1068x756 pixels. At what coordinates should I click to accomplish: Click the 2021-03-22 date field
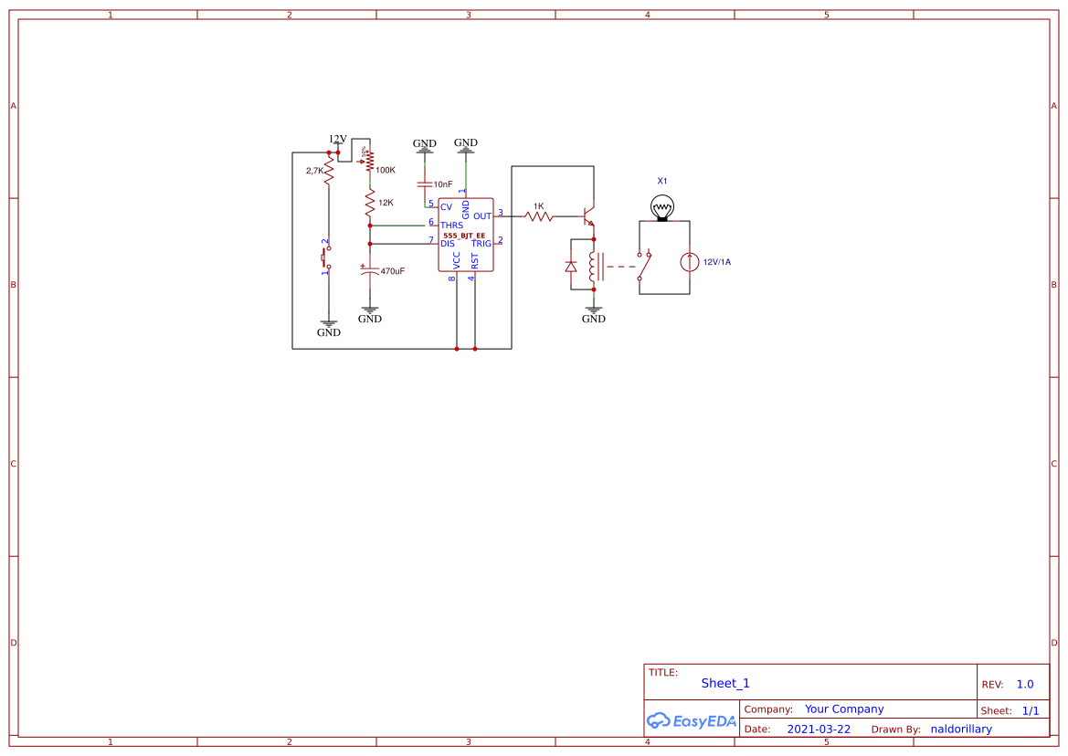[x=818, y=729]
